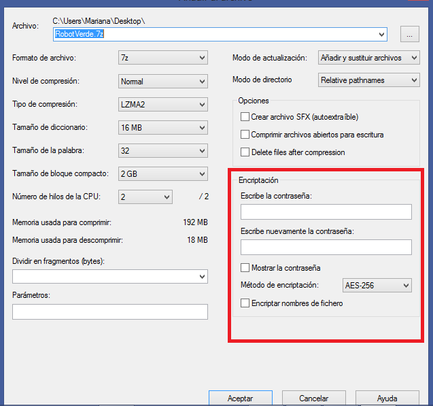
Task: Click the Escribe nuevamente la contraseña field
Action: tap(326, 247)
